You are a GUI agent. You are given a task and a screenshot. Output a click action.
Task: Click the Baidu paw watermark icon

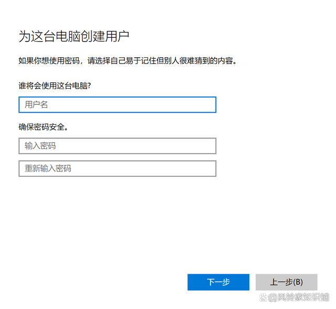pos(264,297)
